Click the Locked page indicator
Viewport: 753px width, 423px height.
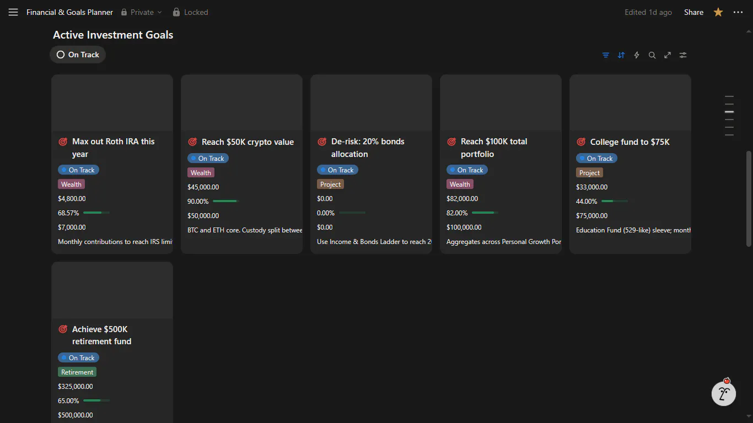click(190, 12)
